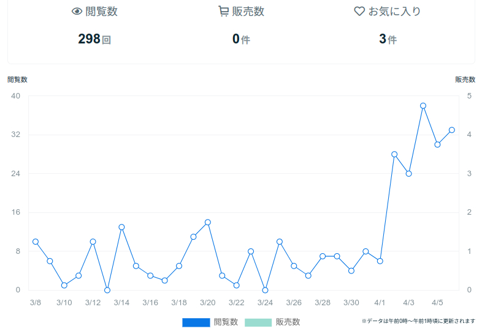Viewport: 482px width, 334px height.
Task: Click the data point on 4/2
Action: pos(394,154)
